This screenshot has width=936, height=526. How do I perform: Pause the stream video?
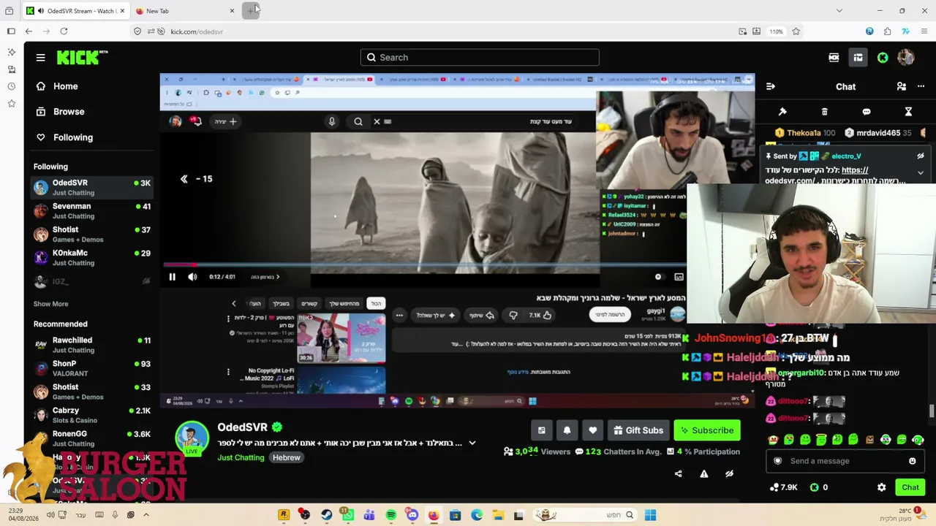pos(172,277)
